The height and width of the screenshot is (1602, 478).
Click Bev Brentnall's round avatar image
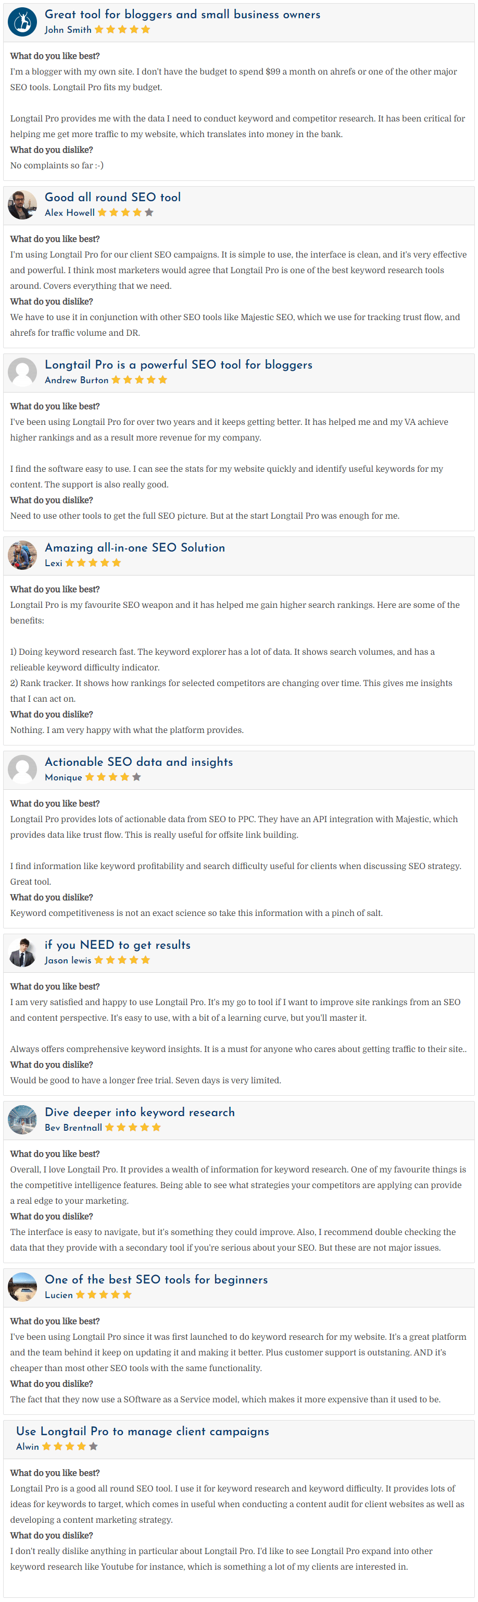[x=22, y=1119]
